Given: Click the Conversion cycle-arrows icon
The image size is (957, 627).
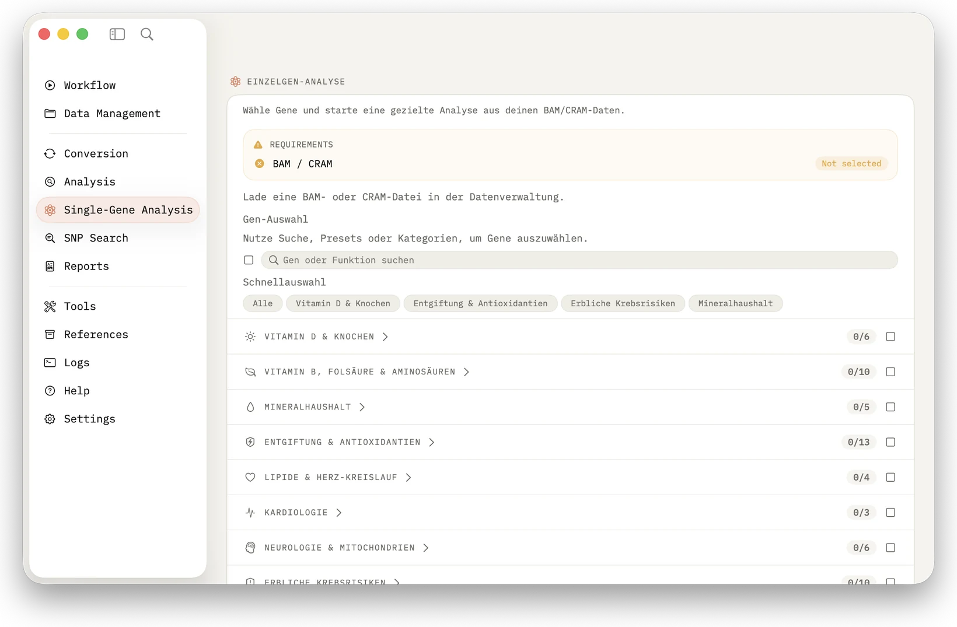Looking at the screenshot, I should tap(50, 153).
